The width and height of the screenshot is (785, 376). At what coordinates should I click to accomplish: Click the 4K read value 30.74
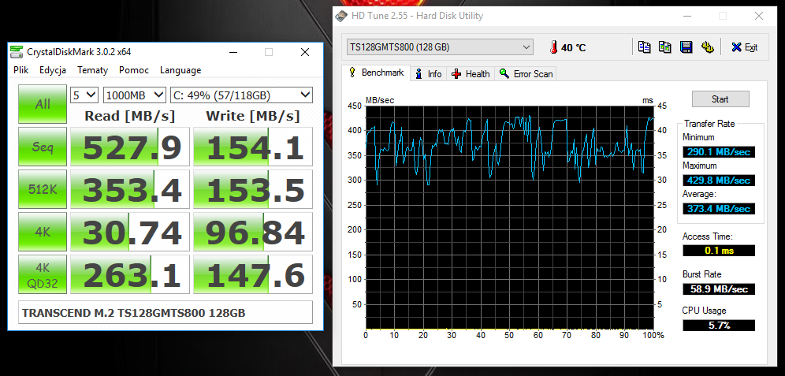[130, 232]
